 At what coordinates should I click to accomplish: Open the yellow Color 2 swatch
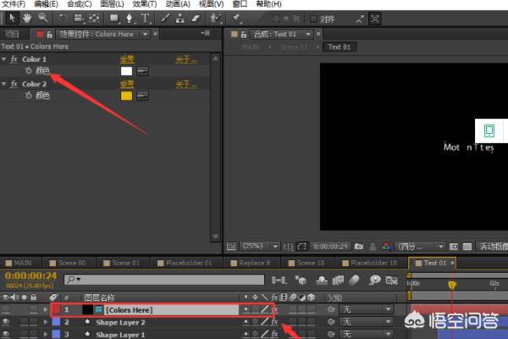tap(126, 96)
